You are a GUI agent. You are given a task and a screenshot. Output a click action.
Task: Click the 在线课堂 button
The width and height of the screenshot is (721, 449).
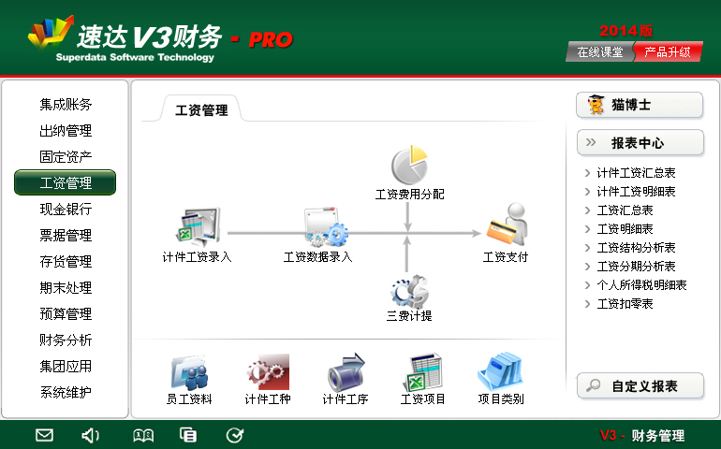[600, 51]
